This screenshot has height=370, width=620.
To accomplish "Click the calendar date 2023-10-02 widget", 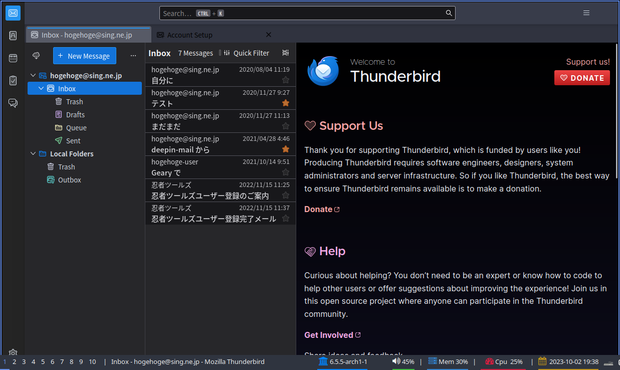I will click(x=568, y=361).
